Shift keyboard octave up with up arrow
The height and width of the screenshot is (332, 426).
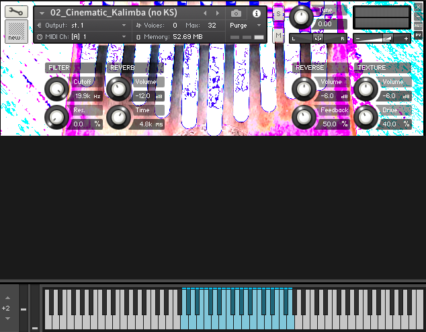click(x=7, y=298)
